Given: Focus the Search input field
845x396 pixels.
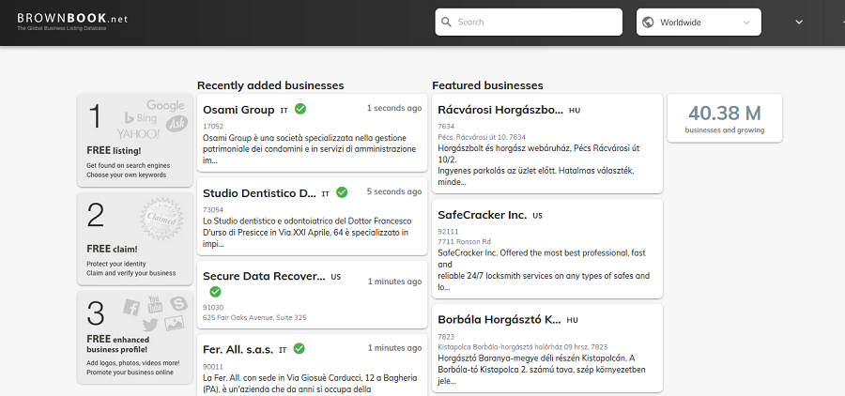Looking at the screenshot, I should pyautogui.click(x=529, y=23).
